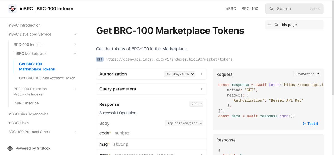334x155 pixels.
Task: Click the code* number field row
Action: click(151, 133)
